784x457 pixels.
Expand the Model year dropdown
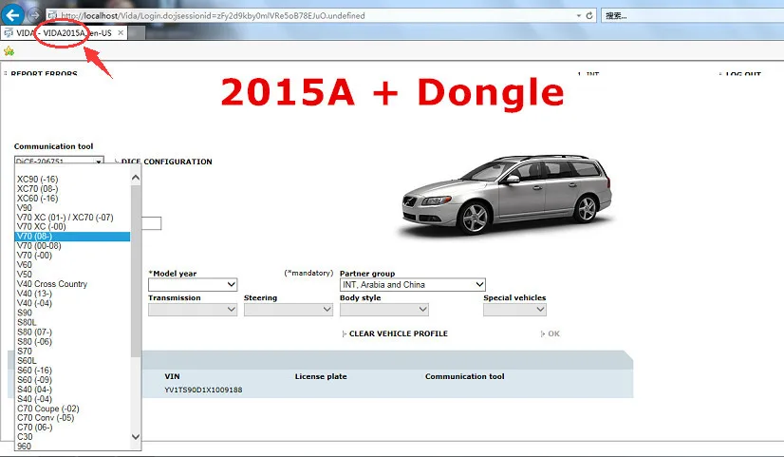point(193,284)
